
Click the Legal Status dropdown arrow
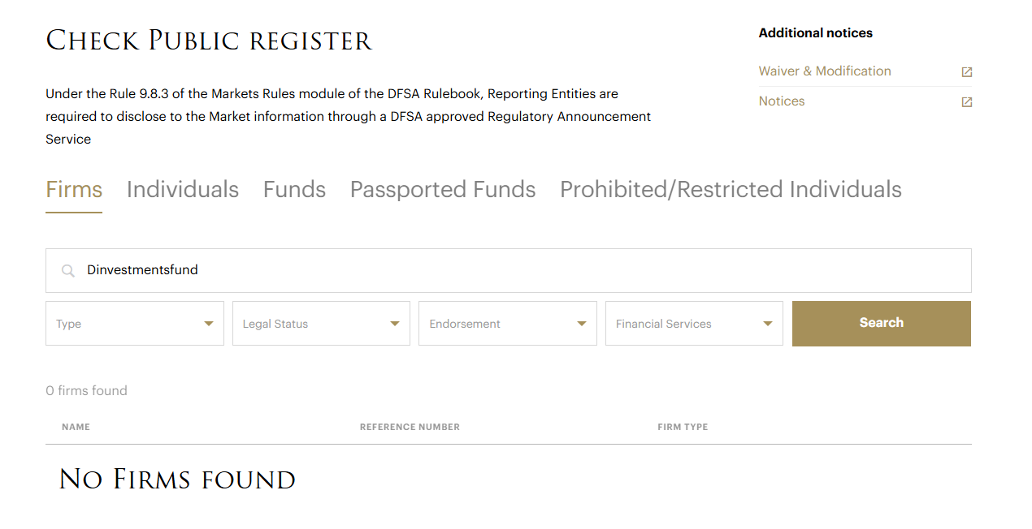click(395, 324)
